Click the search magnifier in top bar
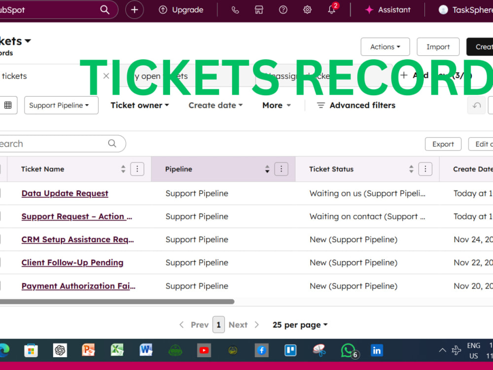Screen dimensions: 493x370 pyautogui.click(x=105, y=10)
